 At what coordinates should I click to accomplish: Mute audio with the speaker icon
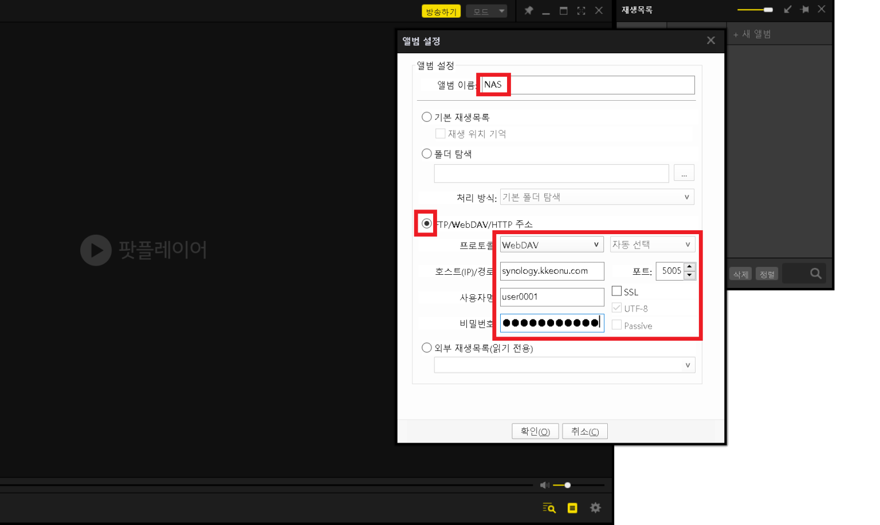point(544,485)
